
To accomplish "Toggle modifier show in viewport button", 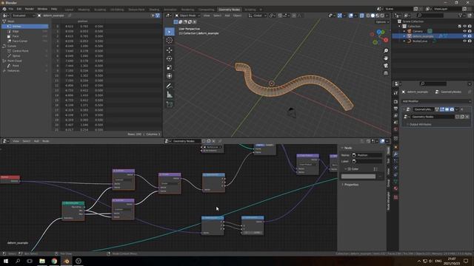I will point(447,109).
